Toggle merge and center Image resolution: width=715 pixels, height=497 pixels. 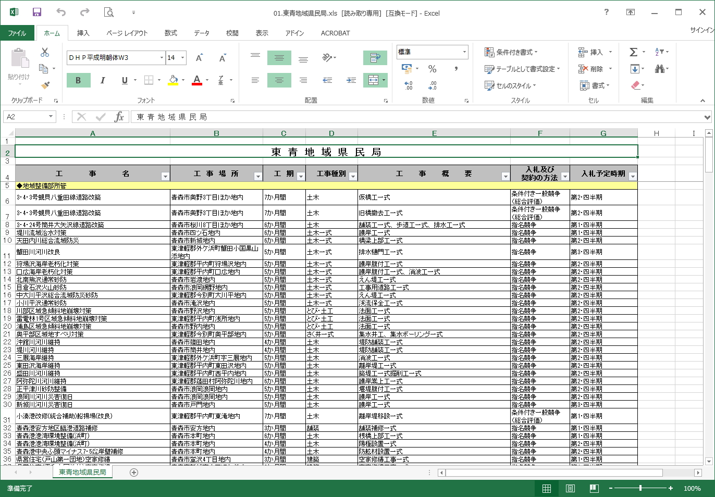click(372, 80)
